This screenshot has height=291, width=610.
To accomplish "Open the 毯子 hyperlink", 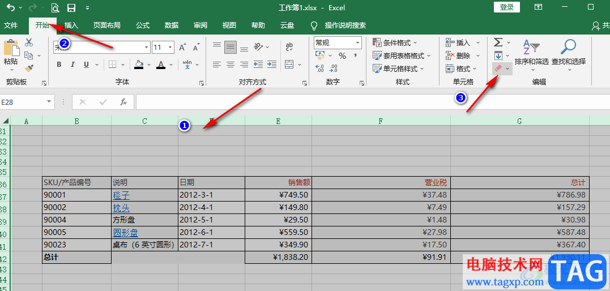I will [x=121, y=195].
